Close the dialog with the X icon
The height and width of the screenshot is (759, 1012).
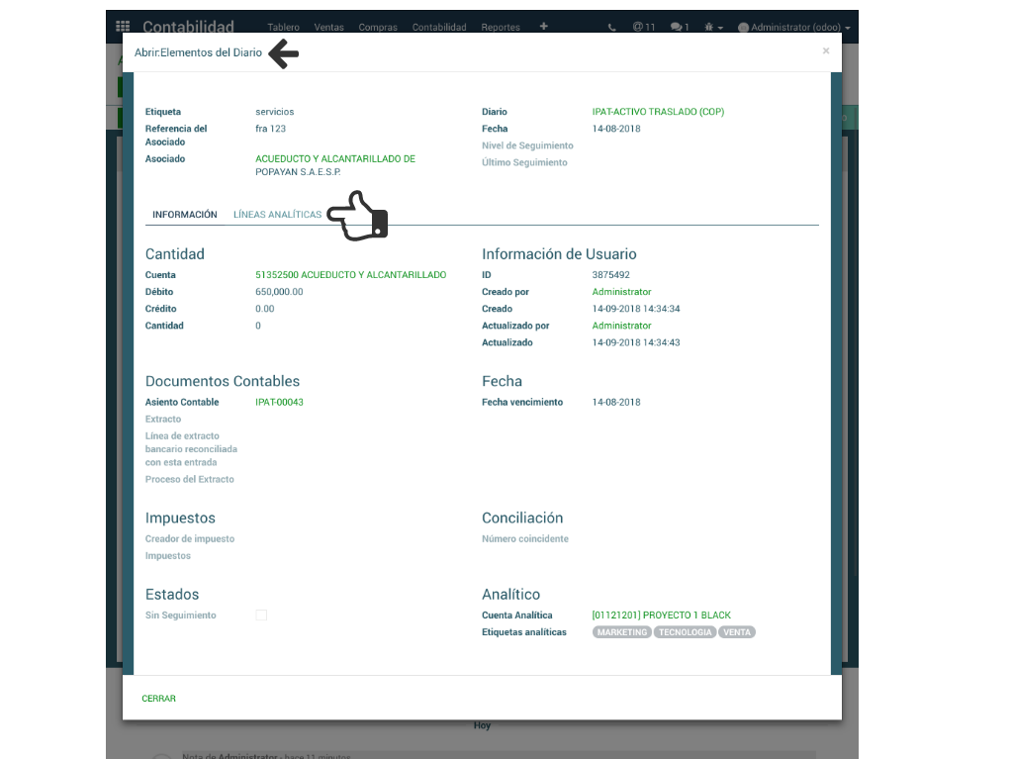[x=826, y=51]
